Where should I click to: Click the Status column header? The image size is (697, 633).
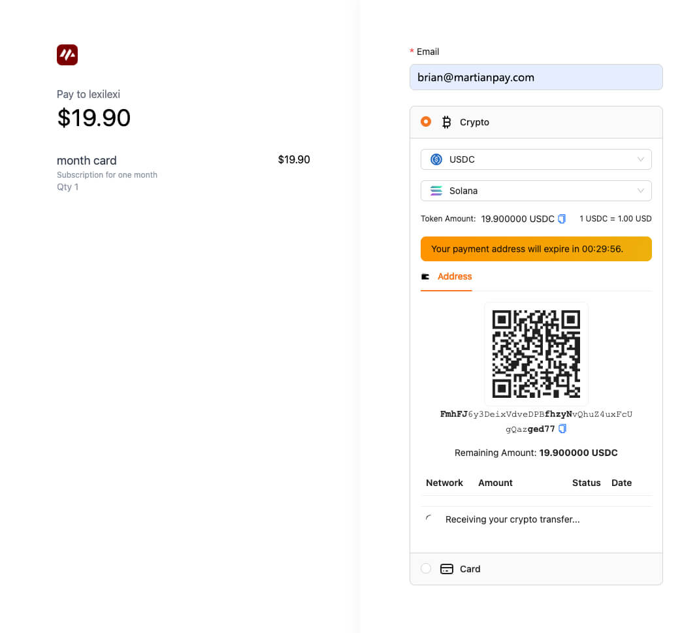586,483
